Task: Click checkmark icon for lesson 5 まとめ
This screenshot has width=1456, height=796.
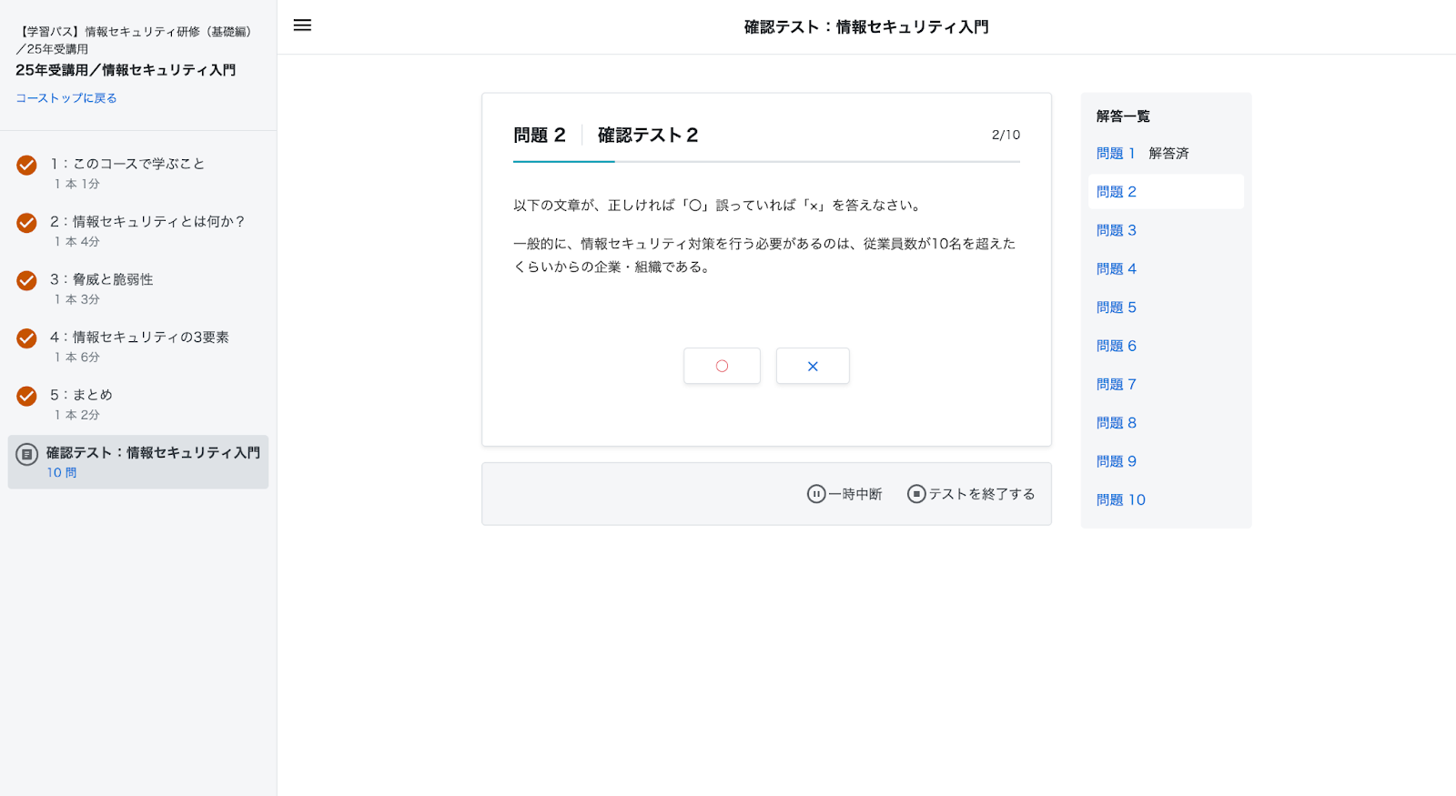Action: 26,396
